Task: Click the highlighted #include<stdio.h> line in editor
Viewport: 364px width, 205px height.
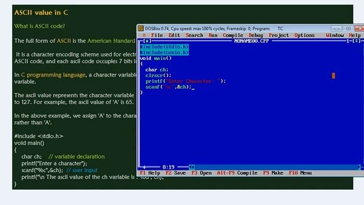Action: (164, 47)
